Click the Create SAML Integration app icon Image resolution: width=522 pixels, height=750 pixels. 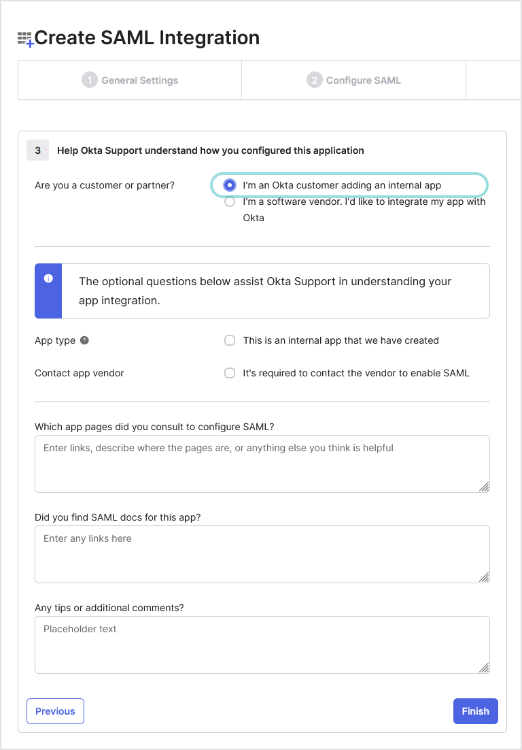pyautogui.click(x=25, y=39)
